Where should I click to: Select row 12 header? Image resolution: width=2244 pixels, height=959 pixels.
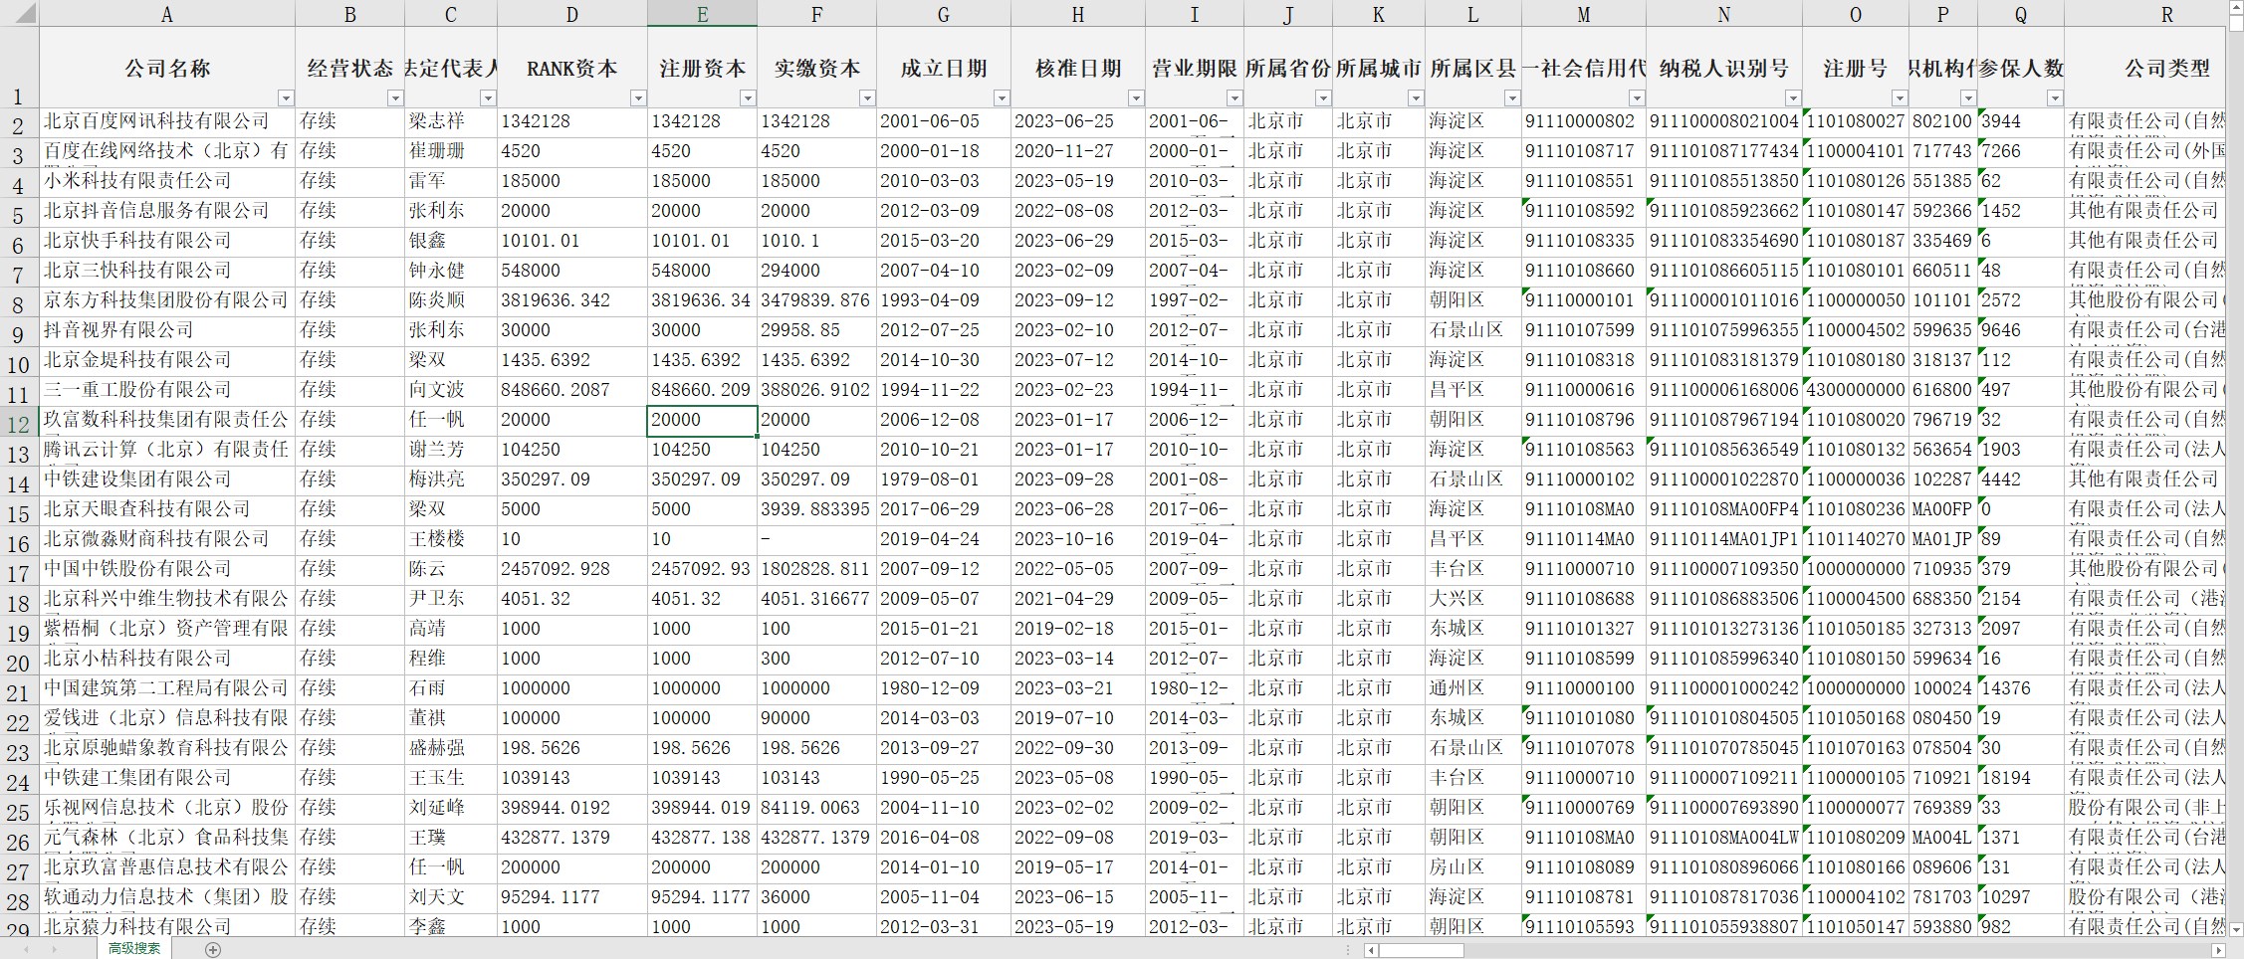19,422
